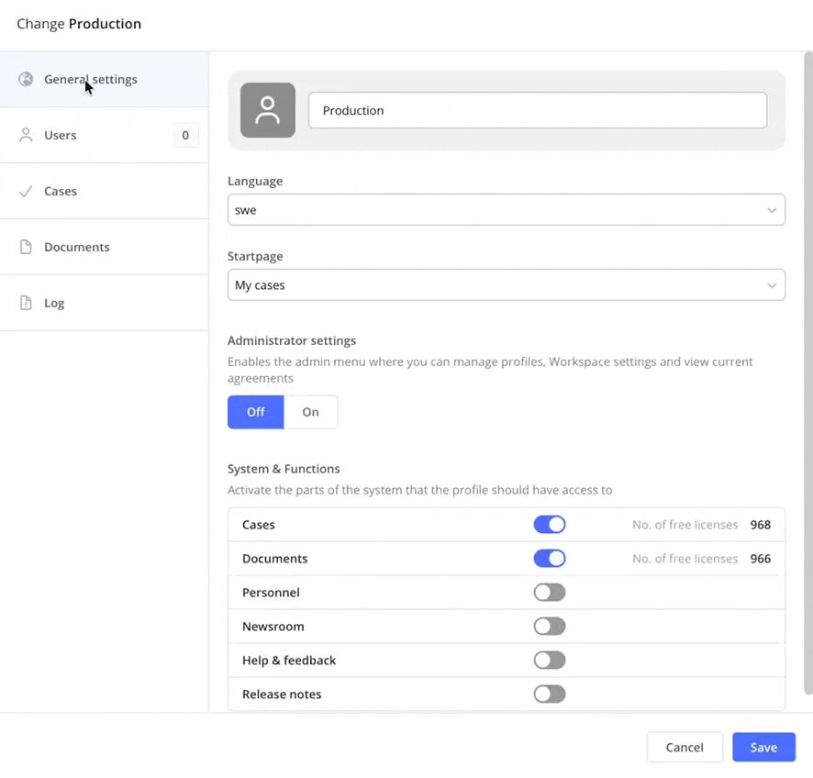Turn on Help & feedback toggle

coord(550,661)
